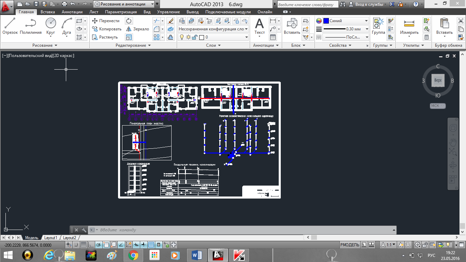Click the rotate tool icon

[129, 21]
